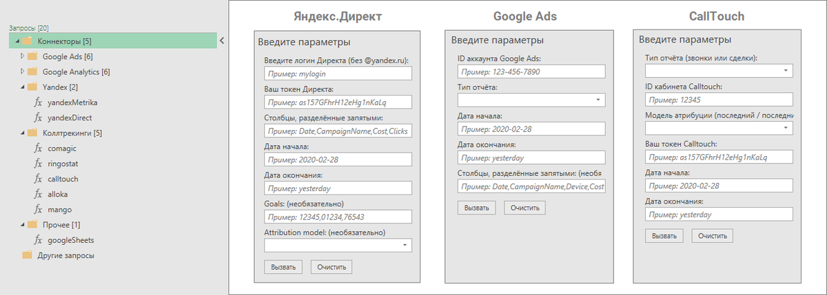827x295 pixels.
Task: Focus the Ваш токен Calltouch field
Action: coord(719,157)
